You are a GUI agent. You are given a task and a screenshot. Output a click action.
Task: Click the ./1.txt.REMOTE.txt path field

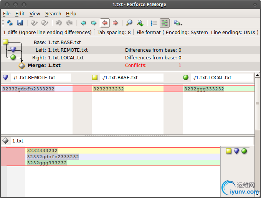click(41, 78)
